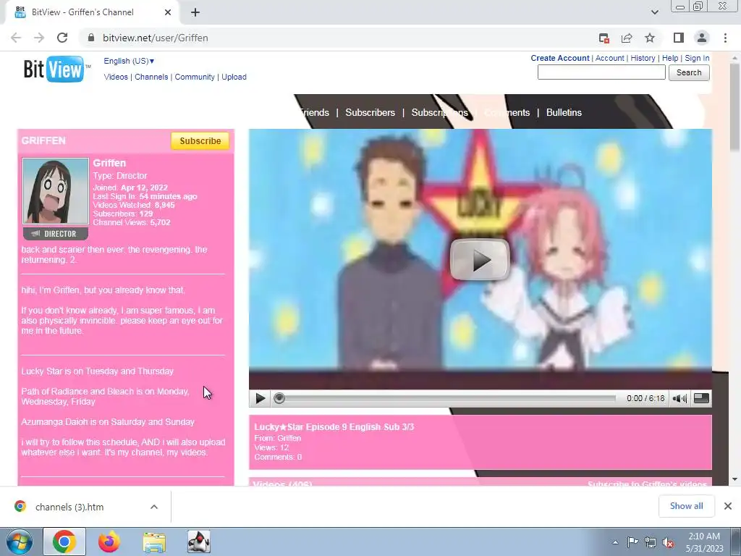Open Windows Explorer from the taskbar
741x556 pixels.
pos(154,542)
